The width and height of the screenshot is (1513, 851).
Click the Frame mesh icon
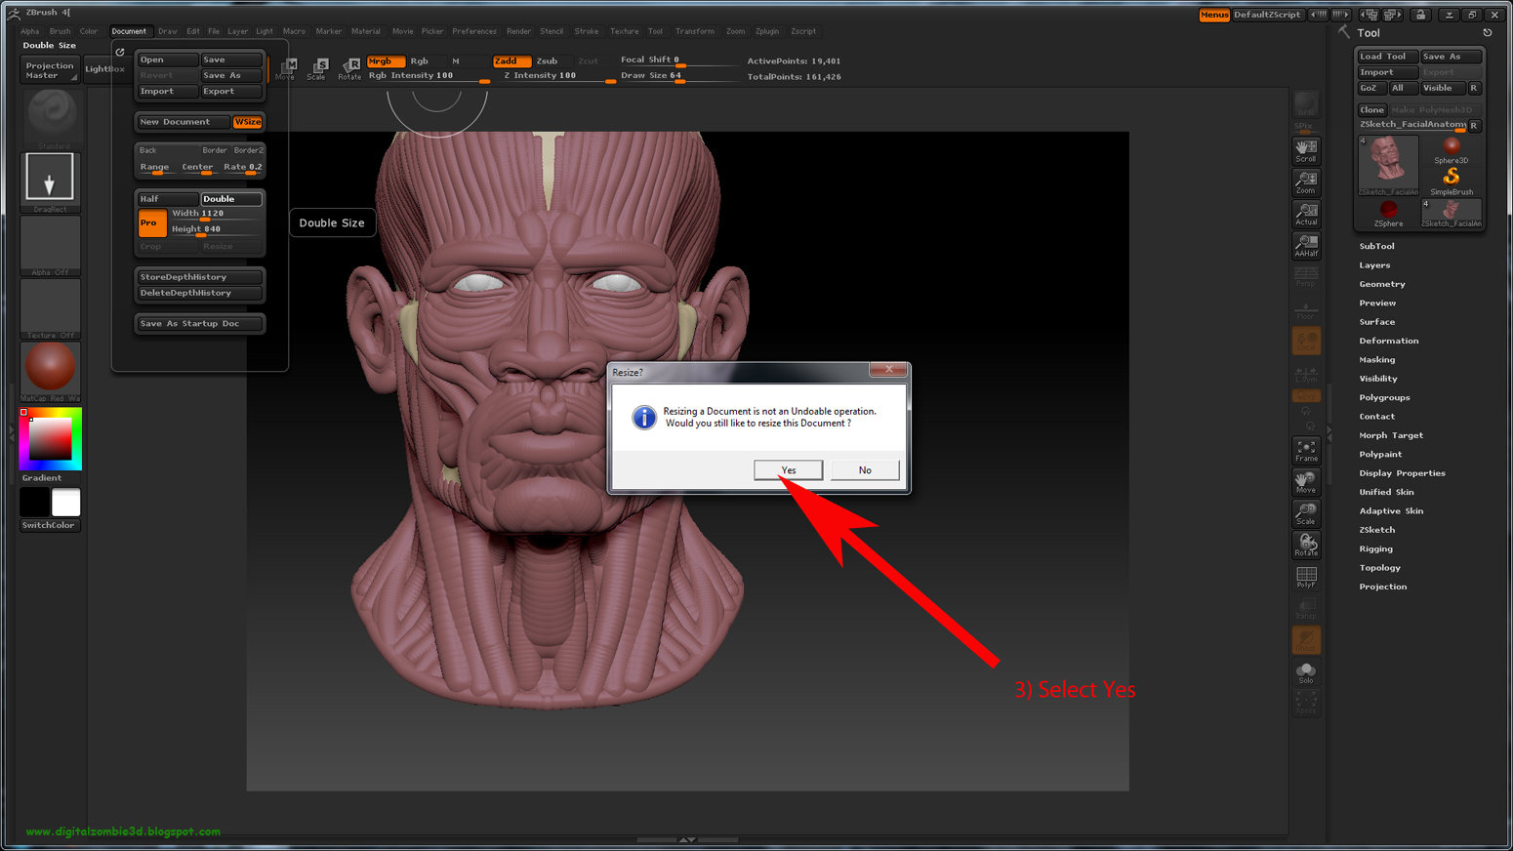click(1305, 451)
